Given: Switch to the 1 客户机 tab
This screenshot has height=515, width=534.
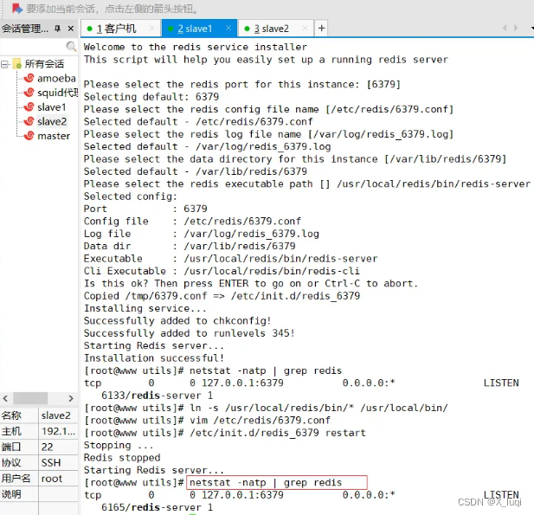Looking at the screenshot, I should click(116, 29).
